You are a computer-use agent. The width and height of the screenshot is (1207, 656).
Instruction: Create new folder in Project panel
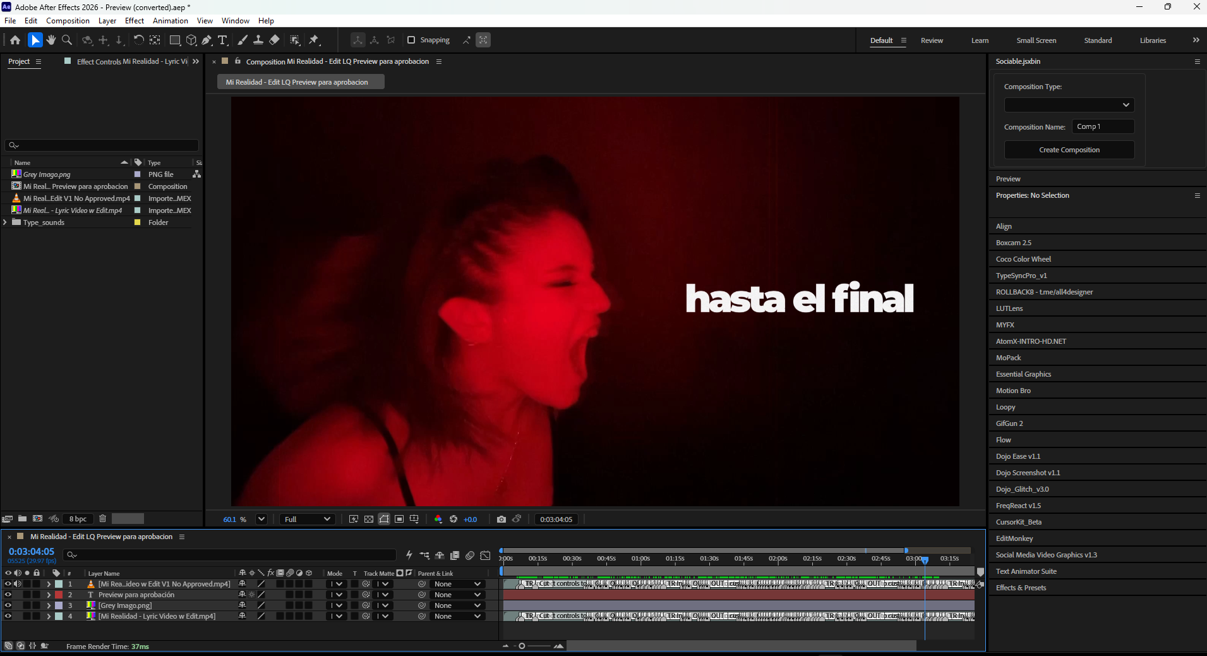pos(22,519)
